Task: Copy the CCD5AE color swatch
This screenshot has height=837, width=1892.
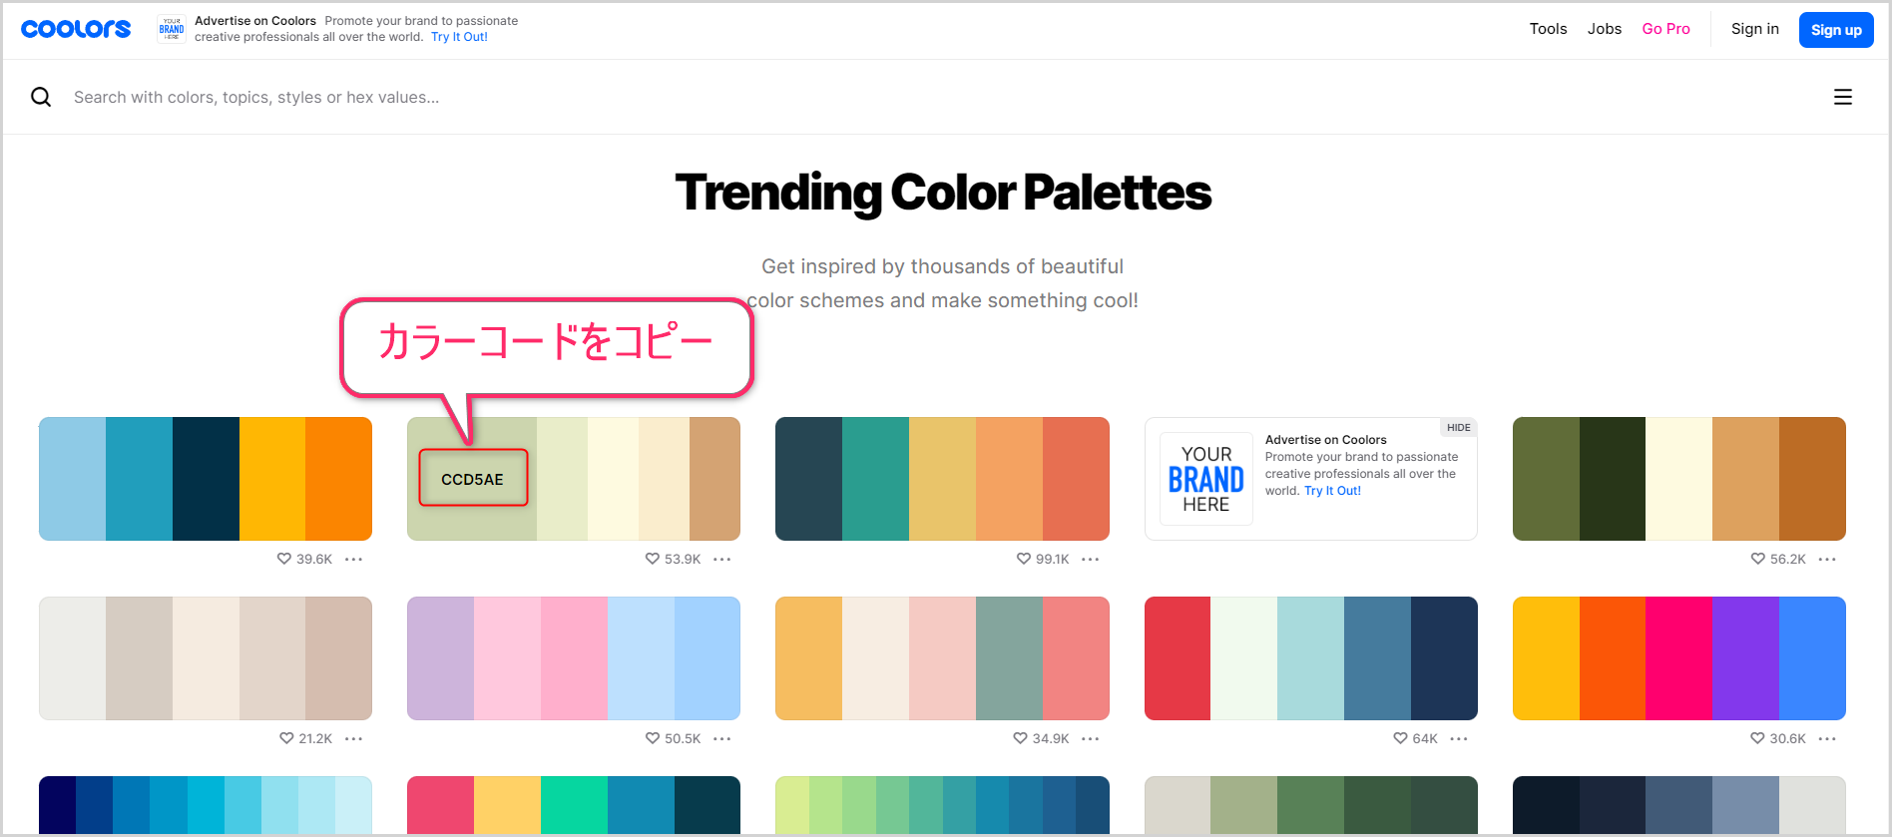Action: point(473,479)
